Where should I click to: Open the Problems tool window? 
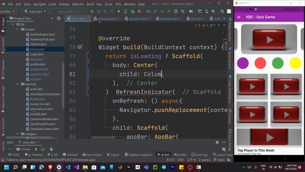34,155
